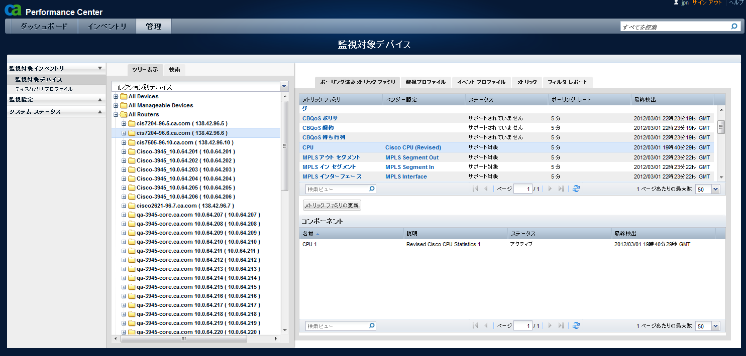Image resolution: width=746 pixels, height=356 pixels.
Task: Collapse the All Routers tree node
Action: click(x=116, y=115)
